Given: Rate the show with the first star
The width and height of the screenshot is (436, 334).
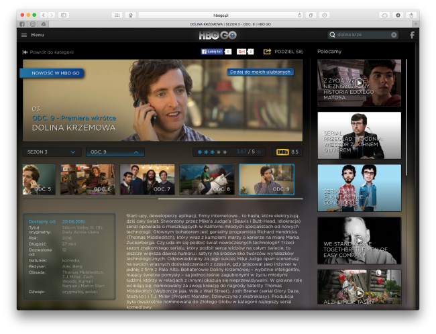Looking at the screenshot, I should tap(200, 152).
